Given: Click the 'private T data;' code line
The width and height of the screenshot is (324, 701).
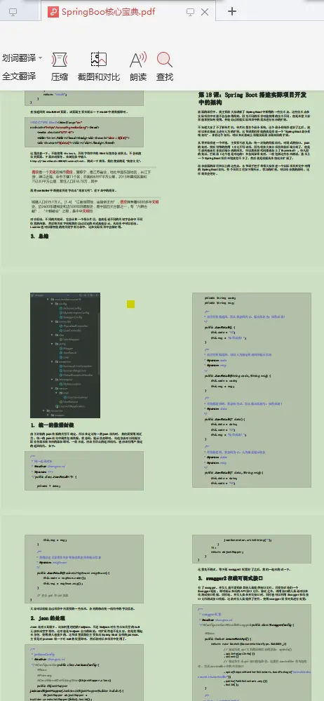Looking at the screenshot, I should tap(48, 485).
